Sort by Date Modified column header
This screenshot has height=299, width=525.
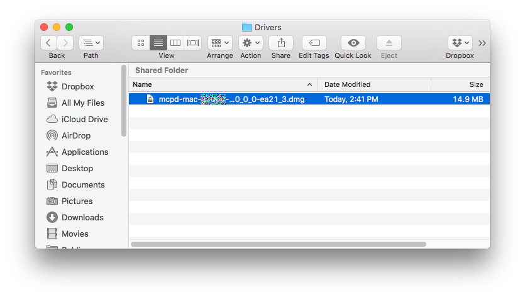(374, 84)
